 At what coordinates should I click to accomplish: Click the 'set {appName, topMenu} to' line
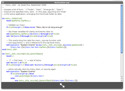tap(33, 34)
